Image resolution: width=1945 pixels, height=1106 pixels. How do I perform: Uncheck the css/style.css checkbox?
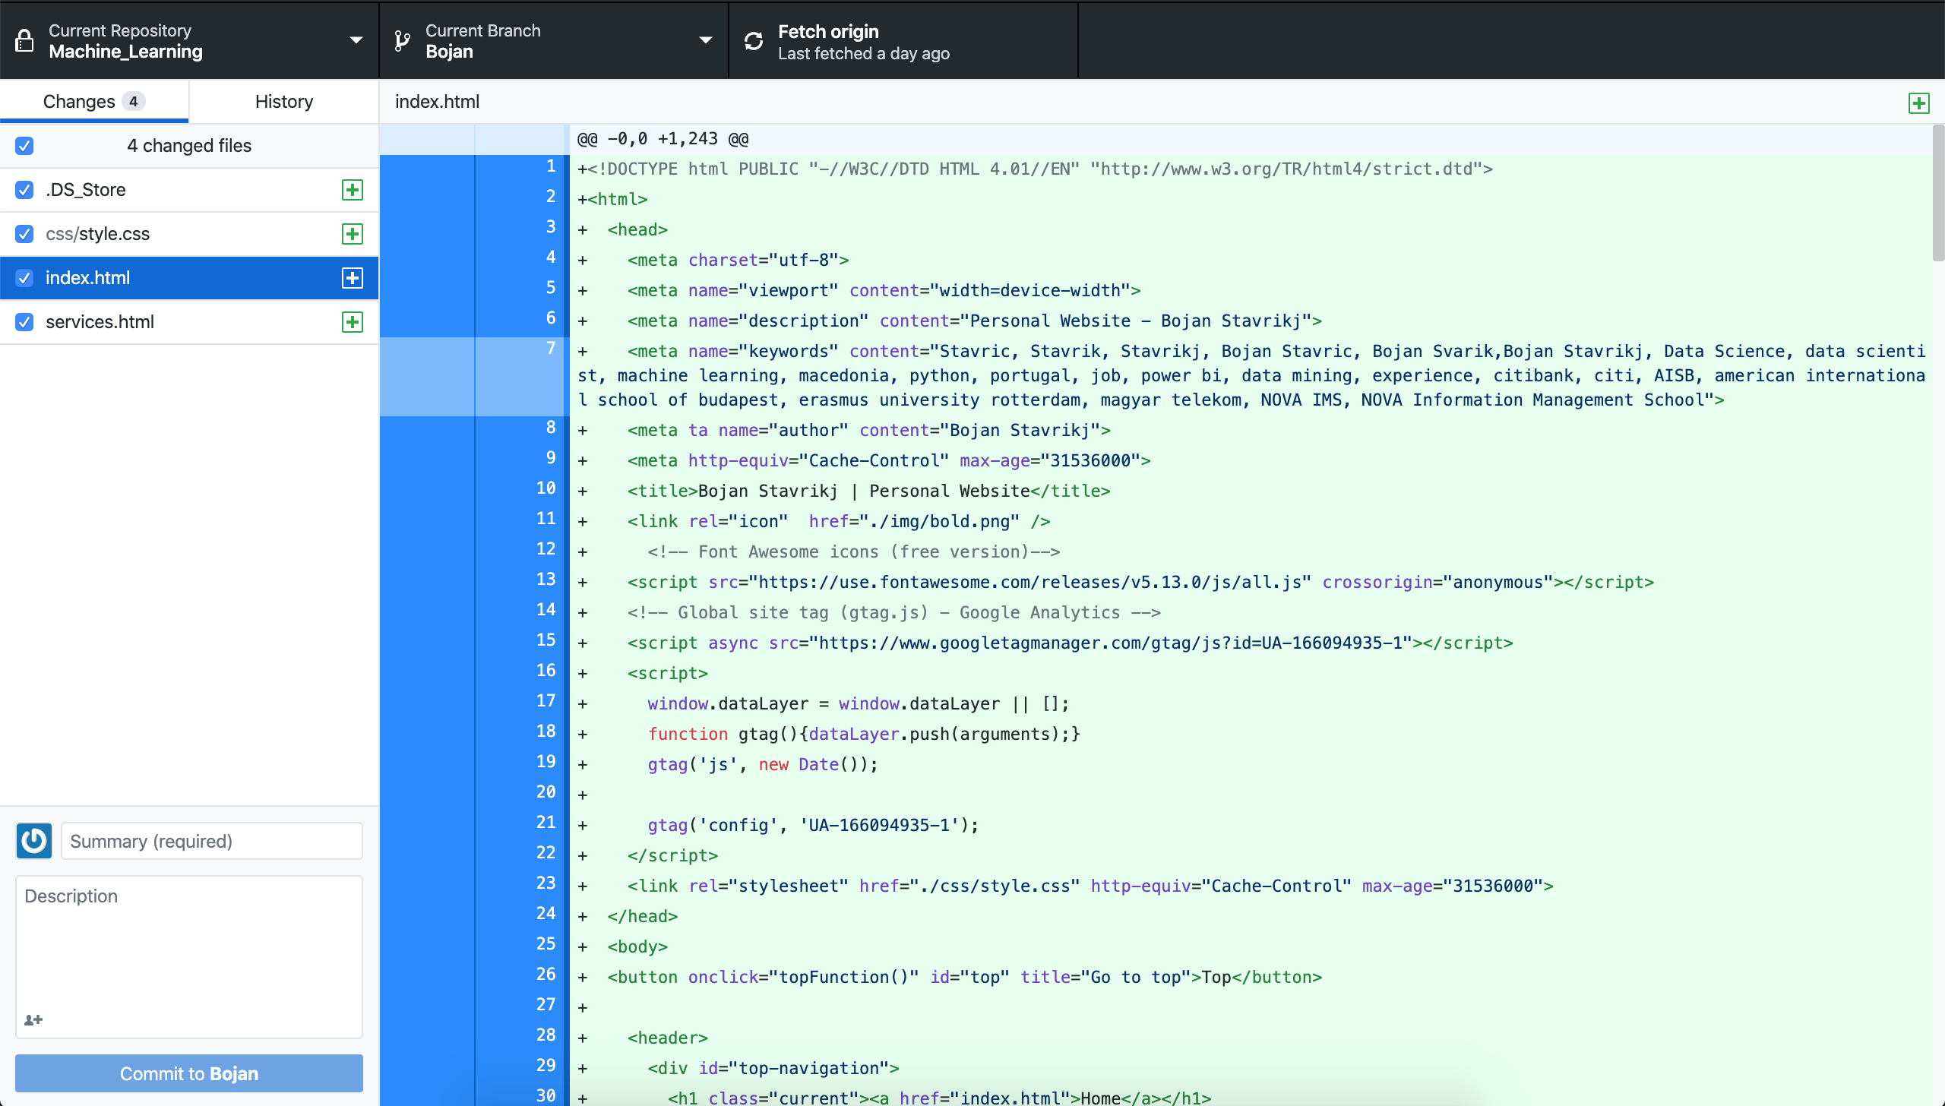click(24, 234)
